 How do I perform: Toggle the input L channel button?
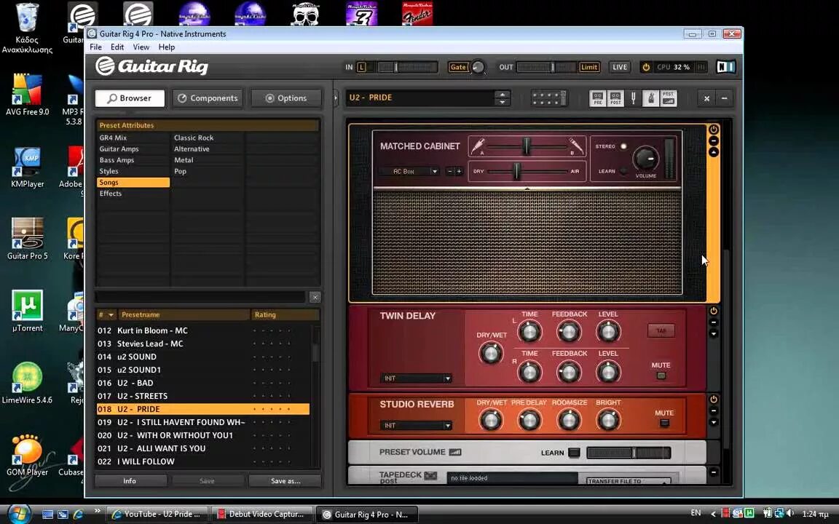[x=362, y=67]
